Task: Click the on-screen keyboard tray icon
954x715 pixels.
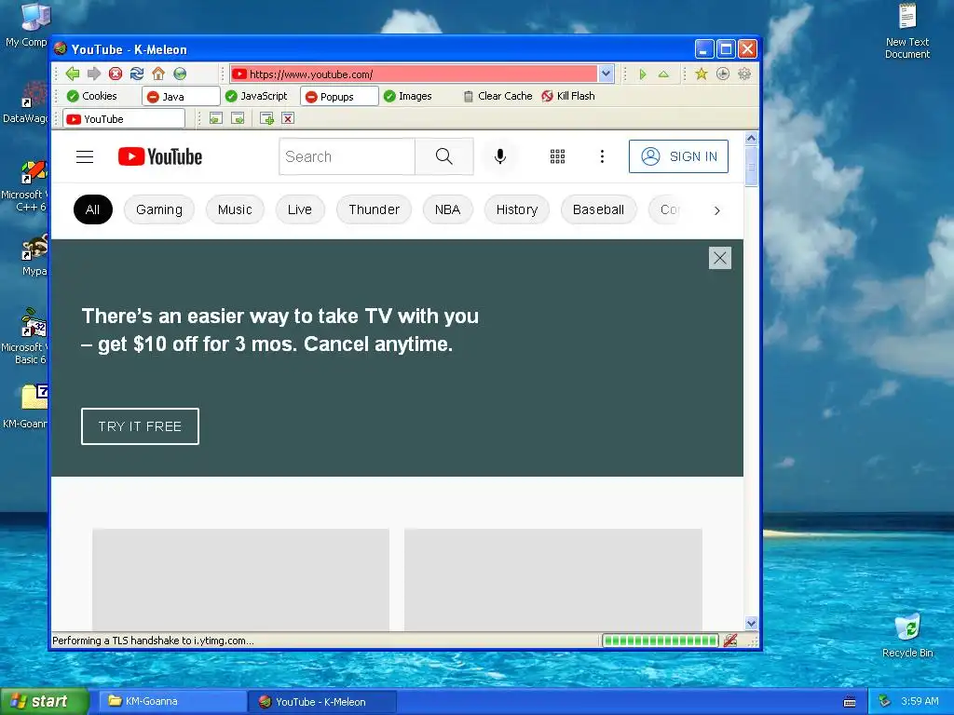Action: (x=850, y=702)
